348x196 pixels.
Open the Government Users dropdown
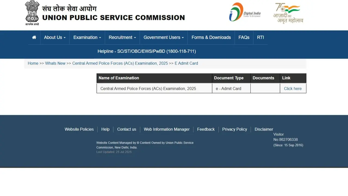pos(163,37)
